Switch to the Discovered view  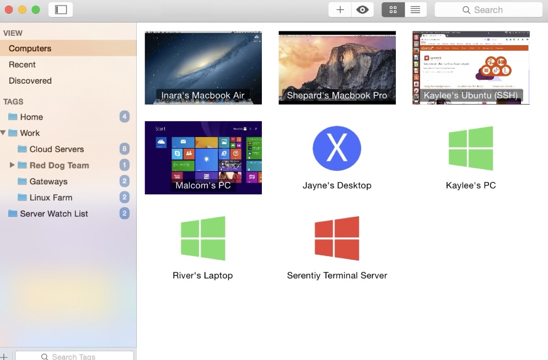click(29, 80)
